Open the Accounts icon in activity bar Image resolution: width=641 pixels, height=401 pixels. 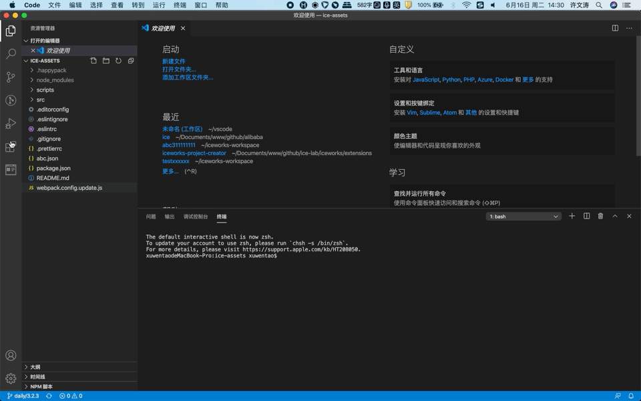[11, 356]
